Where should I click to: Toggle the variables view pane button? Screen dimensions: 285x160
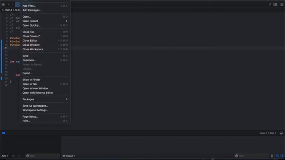click(x=277, y=156)
